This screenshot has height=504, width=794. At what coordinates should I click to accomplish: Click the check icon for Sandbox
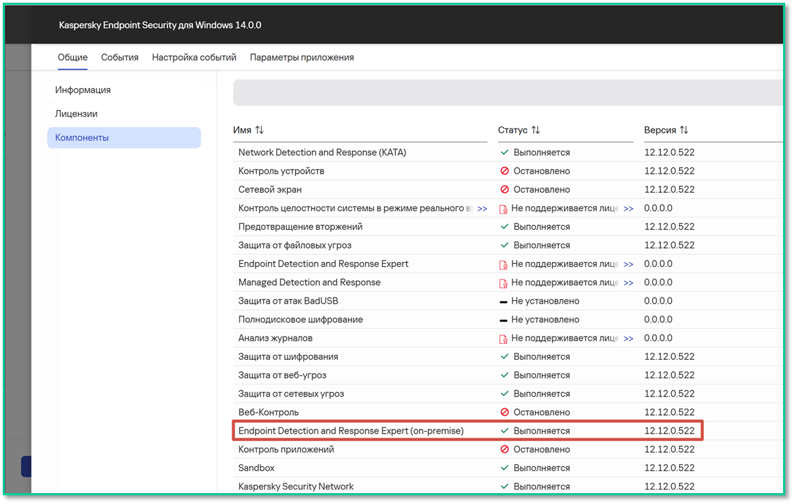(504, 468)
